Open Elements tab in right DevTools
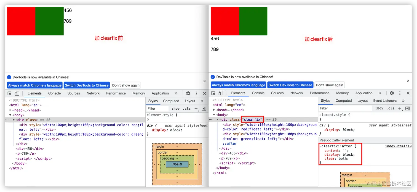 click(238, 93)
